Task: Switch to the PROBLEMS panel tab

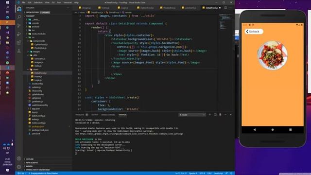Action: 80,115
